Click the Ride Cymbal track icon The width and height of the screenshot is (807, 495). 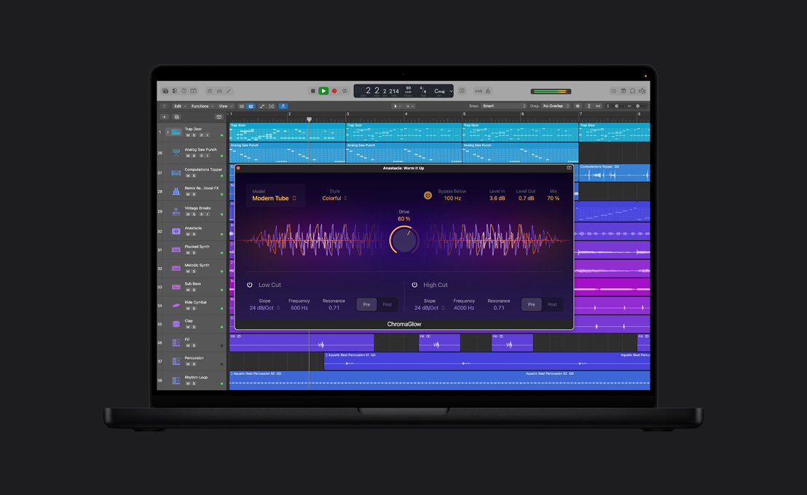tap(176, 305)
